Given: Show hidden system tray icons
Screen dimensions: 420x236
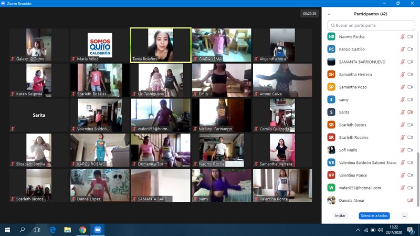Looking at the screenshot, I should (359, 230).
